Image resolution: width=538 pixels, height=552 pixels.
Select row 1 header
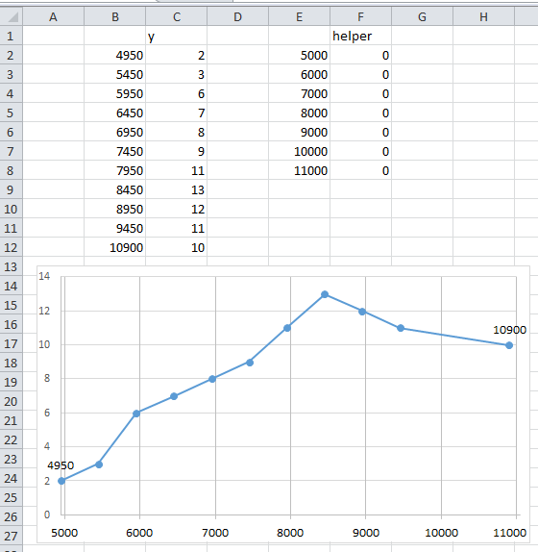click(11, 36)
